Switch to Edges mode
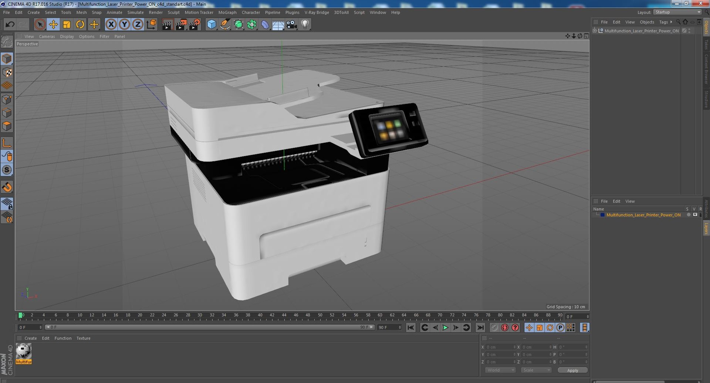 pyautogui.click(x=7, y=112)
